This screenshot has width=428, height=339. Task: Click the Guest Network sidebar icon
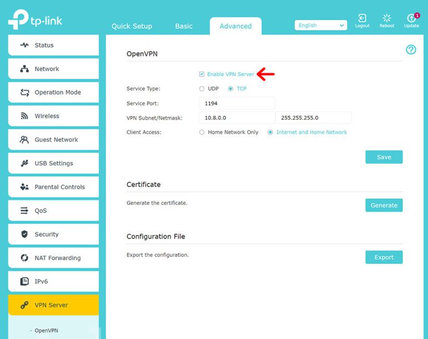24,140
